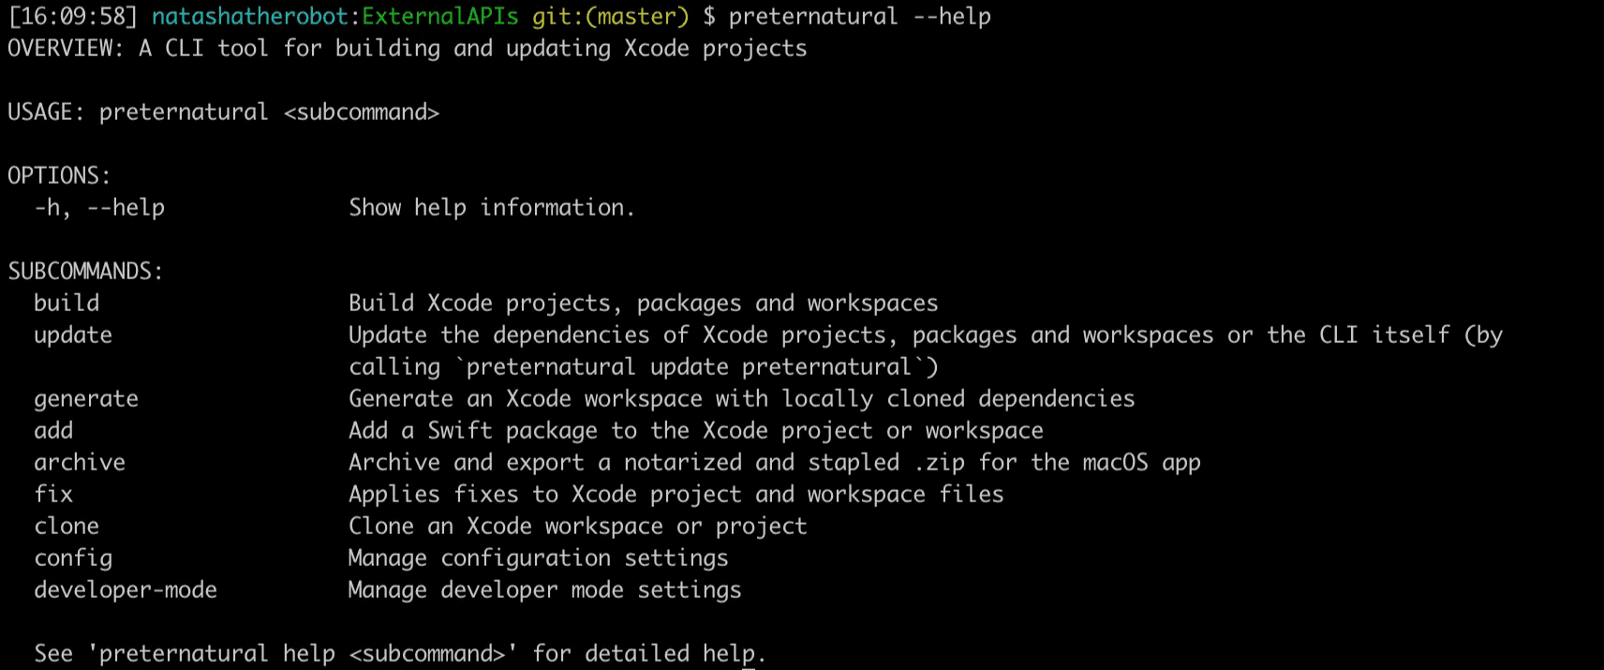The width and height of the screenshot is (1604, 670).
Task: Select 'natashatherobot' username in the prompt
Action: [251, 17]
